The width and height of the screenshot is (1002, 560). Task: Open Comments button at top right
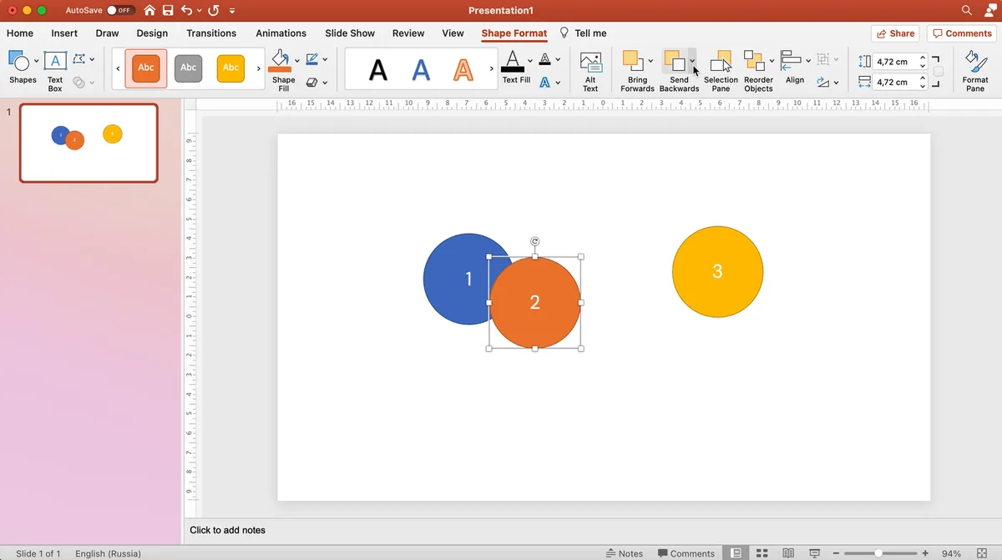[962, 33]
